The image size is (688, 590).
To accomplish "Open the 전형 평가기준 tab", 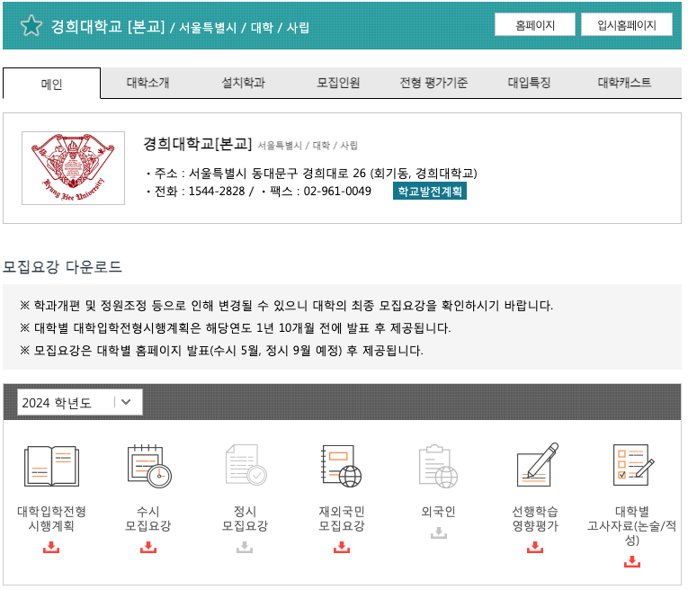I will coord(434,83).
